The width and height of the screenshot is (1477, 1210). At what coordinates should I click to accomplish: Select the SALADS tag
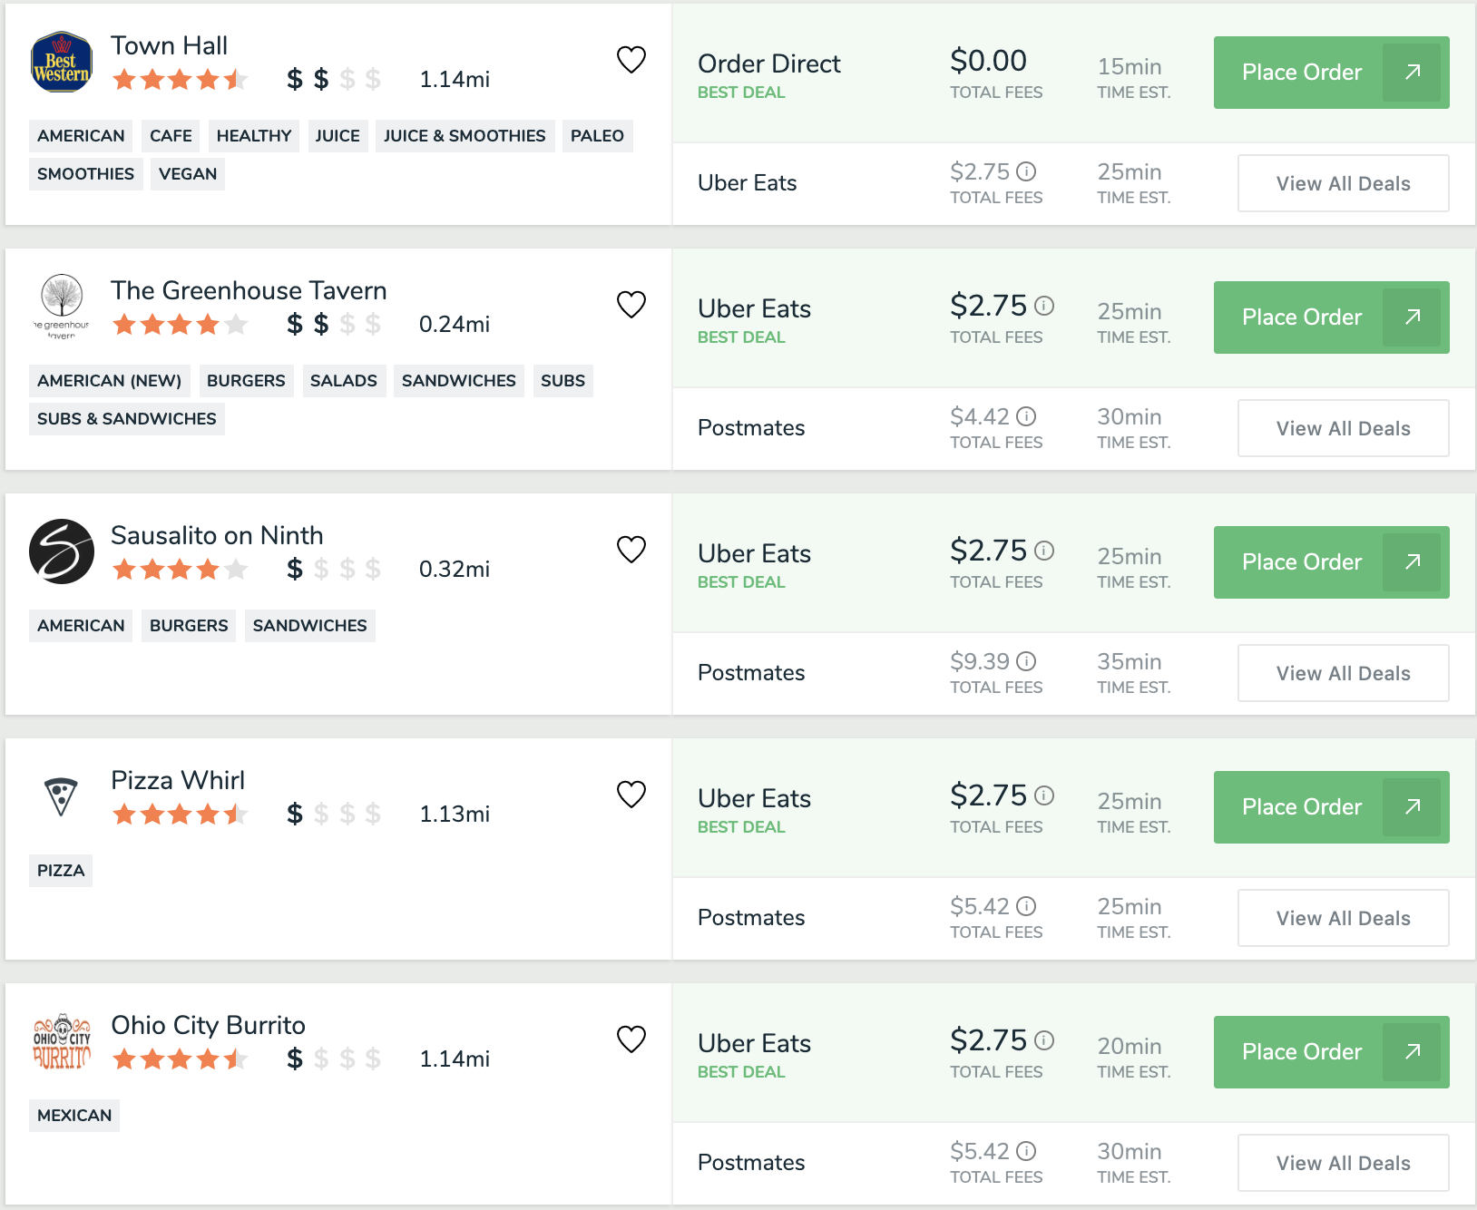(343, 381)
